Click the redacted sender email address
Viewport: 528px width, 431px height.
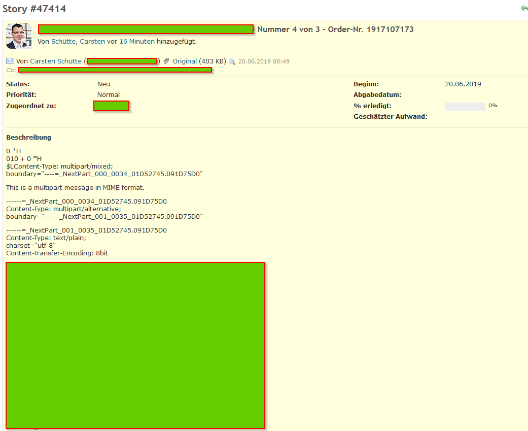coord(122,61)
